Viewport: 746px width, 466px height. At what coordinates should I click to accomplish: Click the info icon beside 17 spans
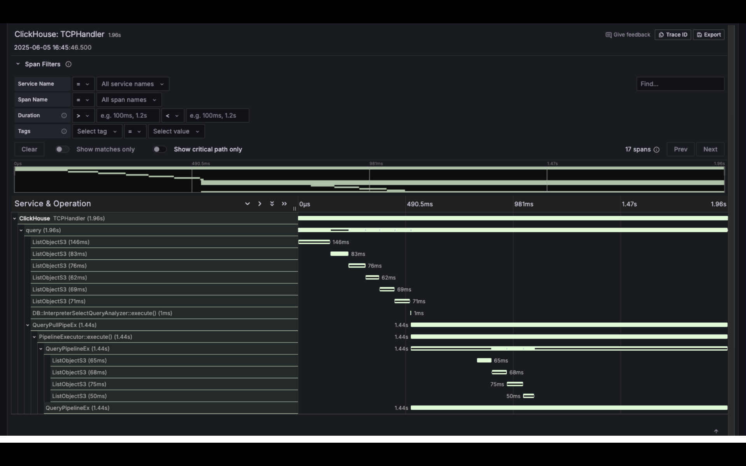[x=656, y=150]
